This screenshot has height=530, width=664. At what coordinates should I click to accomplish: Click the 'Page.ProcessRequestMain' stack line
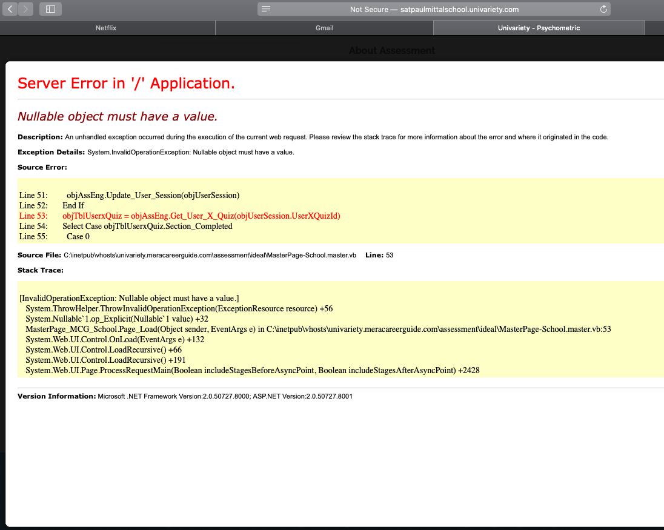coord(253,371)
